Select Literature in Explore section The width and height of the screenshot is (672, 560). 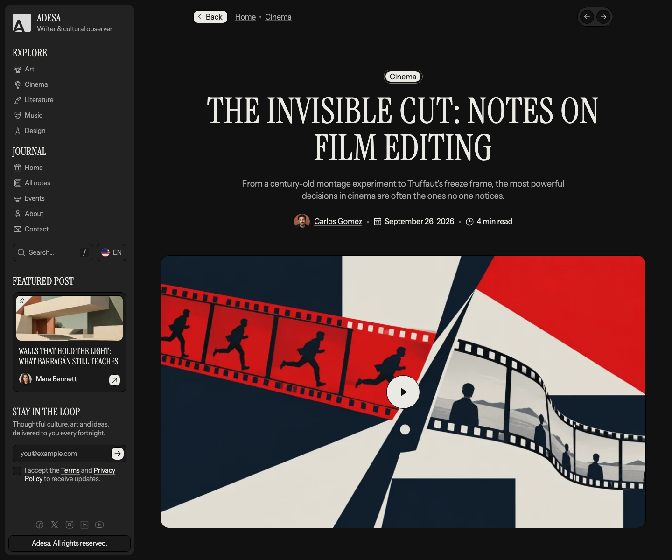pos(39,100)
